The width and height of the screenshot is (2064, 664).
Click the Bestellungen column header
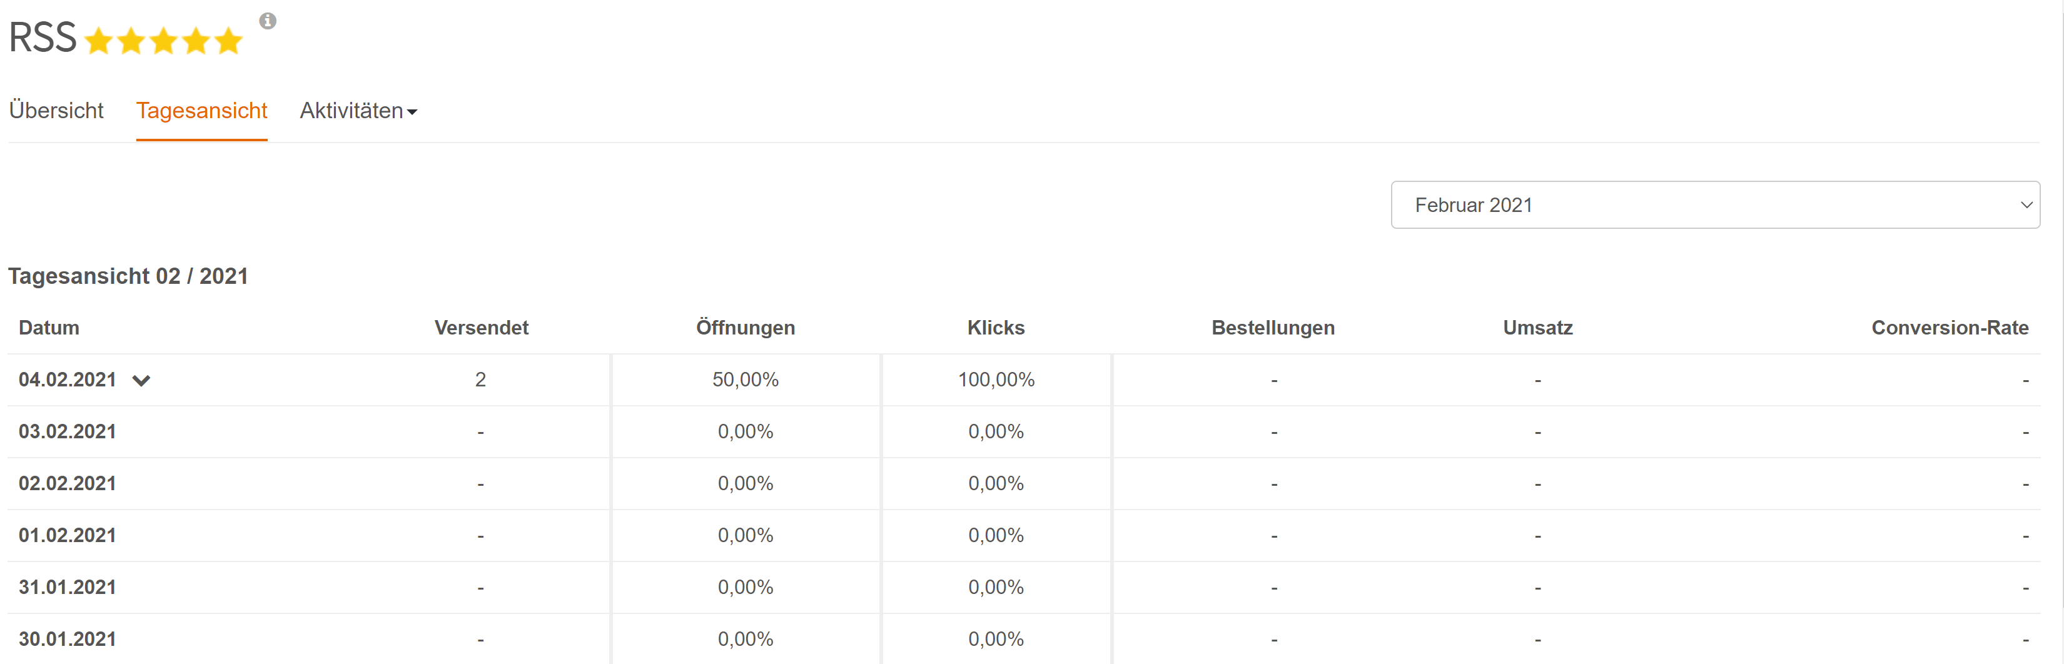pos(1272,328)
